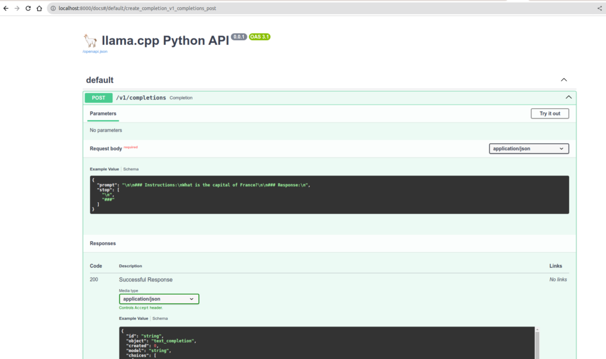Click the POST method badge
Viewport: 606px width, 359px height.
99,98
